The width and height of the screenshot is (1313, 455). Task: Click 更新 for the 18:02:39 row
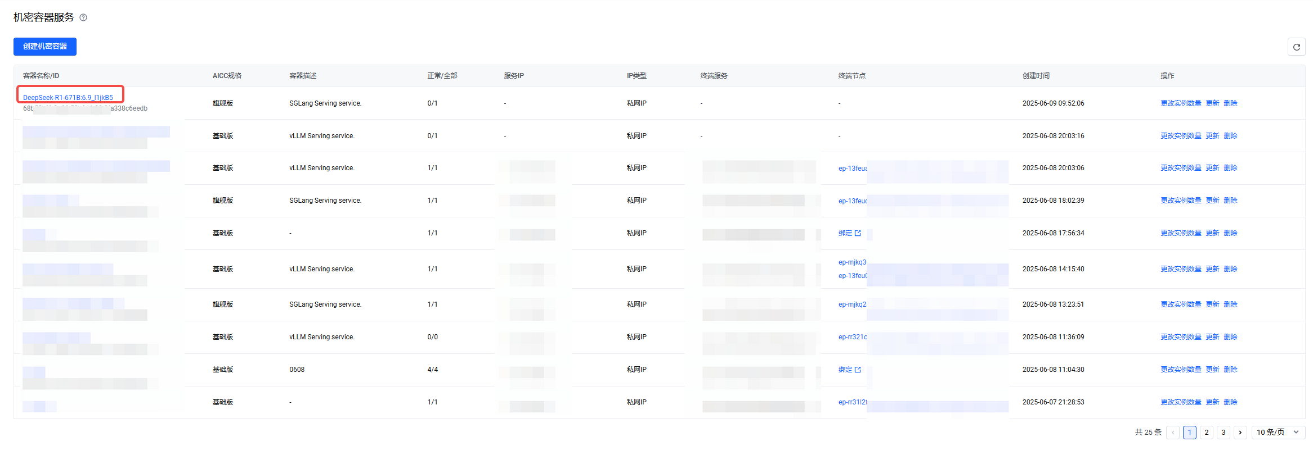pos(1213,201)
